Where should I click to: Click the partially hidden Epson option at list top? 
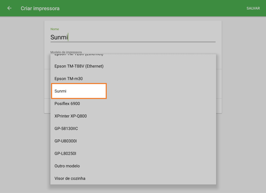[x=79, y=55]
